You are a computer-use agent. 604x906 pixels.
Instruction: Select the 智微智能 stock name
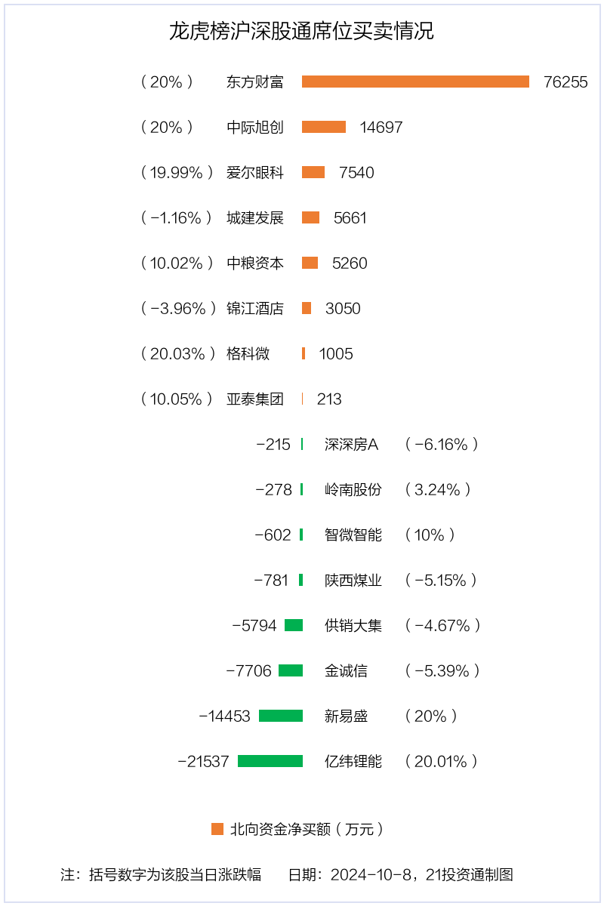point(353,535)
